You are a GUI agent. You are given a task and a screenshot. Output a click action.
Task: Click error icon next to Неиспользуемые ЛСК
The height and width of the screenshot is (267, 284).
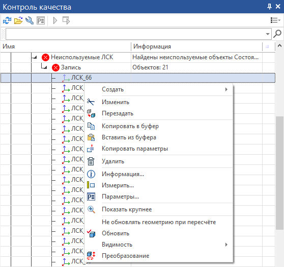45,57
